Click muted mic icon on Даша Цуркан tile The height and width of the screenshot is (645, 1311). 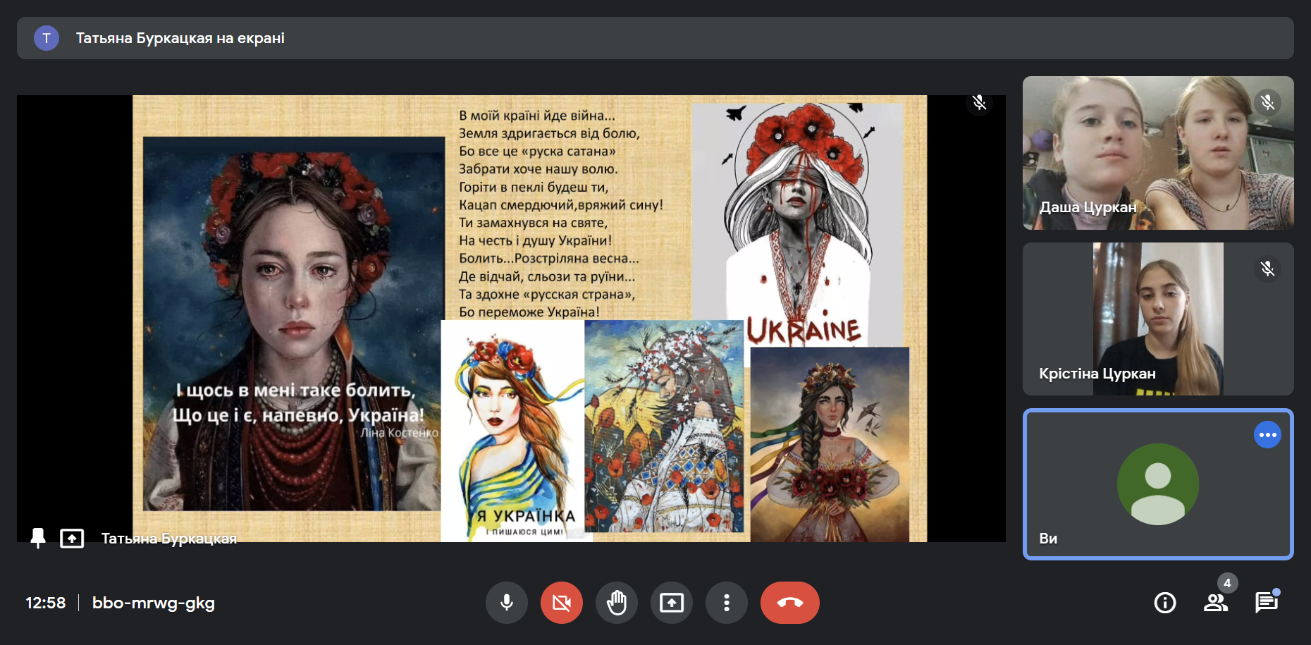click(1267, 103)
